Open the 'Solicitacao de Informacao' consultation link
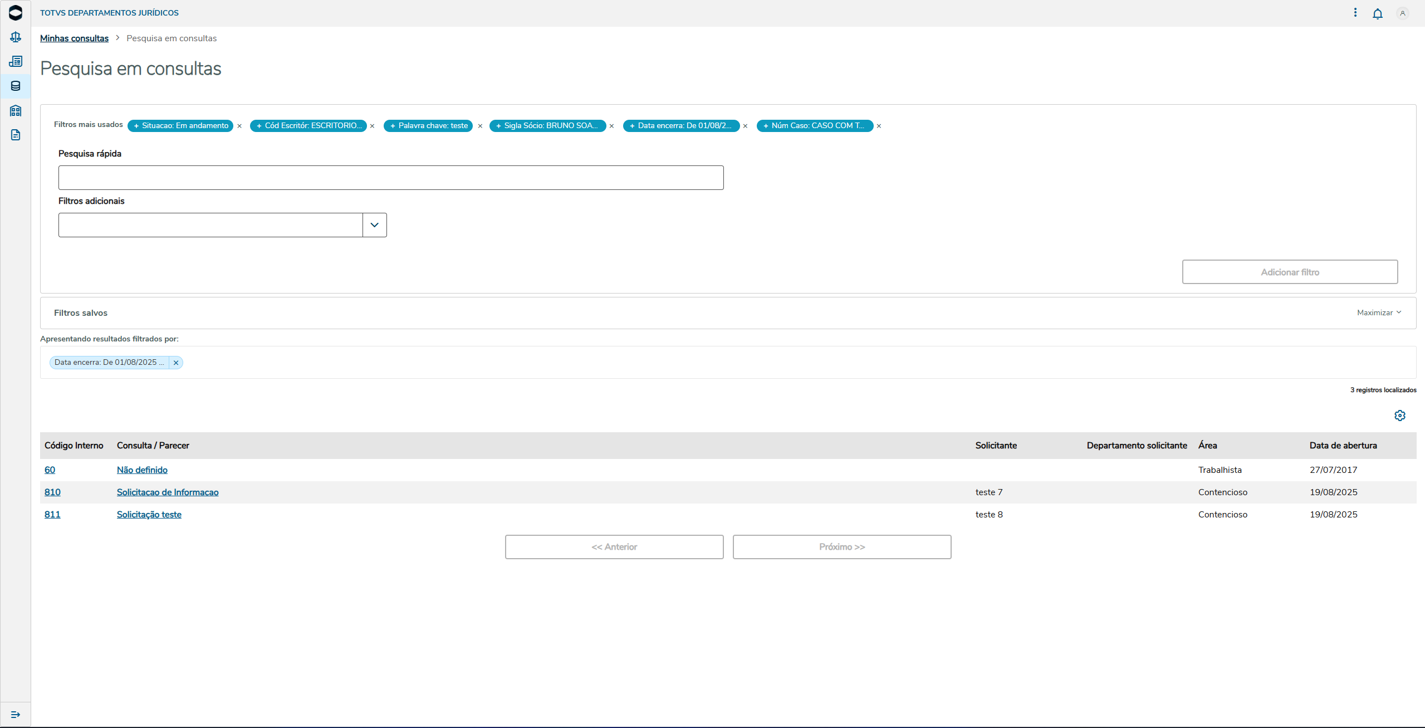1425x728 pixels. [x=168, y=492]
